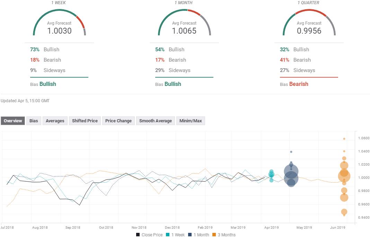Click the largest orange 3 Months bubble
This screenshot has height=237, width=370.
(344, 177)
